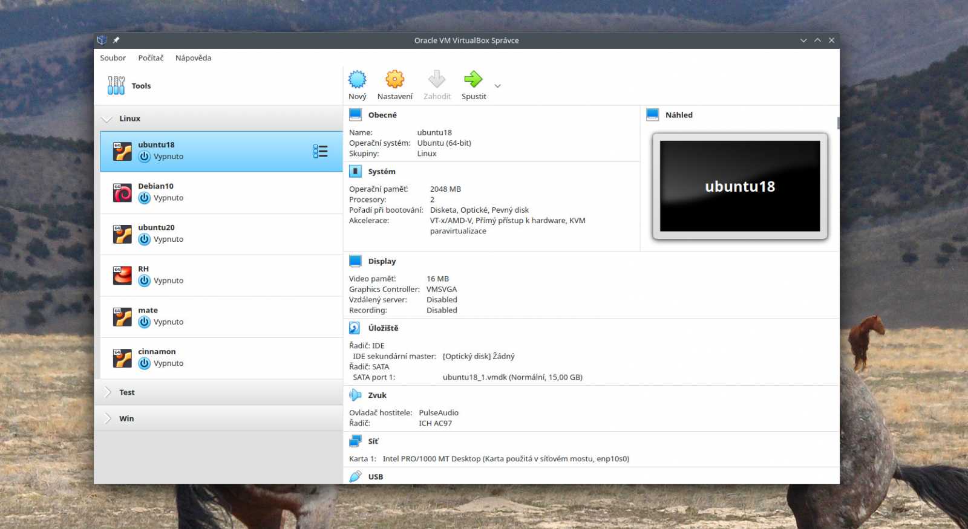Collapse the Linux group chevron

[107, 119]
